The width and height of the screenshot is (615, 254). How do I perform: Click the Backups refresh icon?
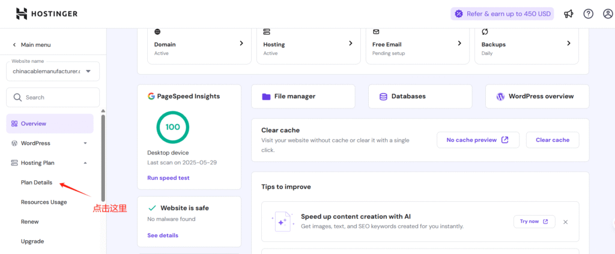[485, 32]
